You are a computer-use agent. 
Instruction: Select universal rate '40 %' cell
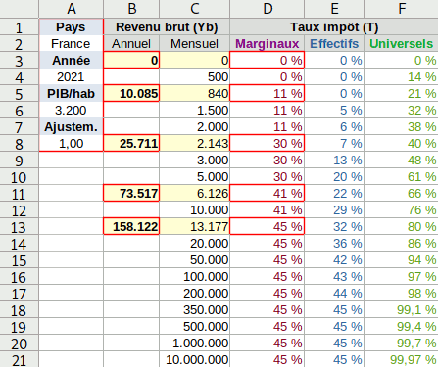[401, 143]
